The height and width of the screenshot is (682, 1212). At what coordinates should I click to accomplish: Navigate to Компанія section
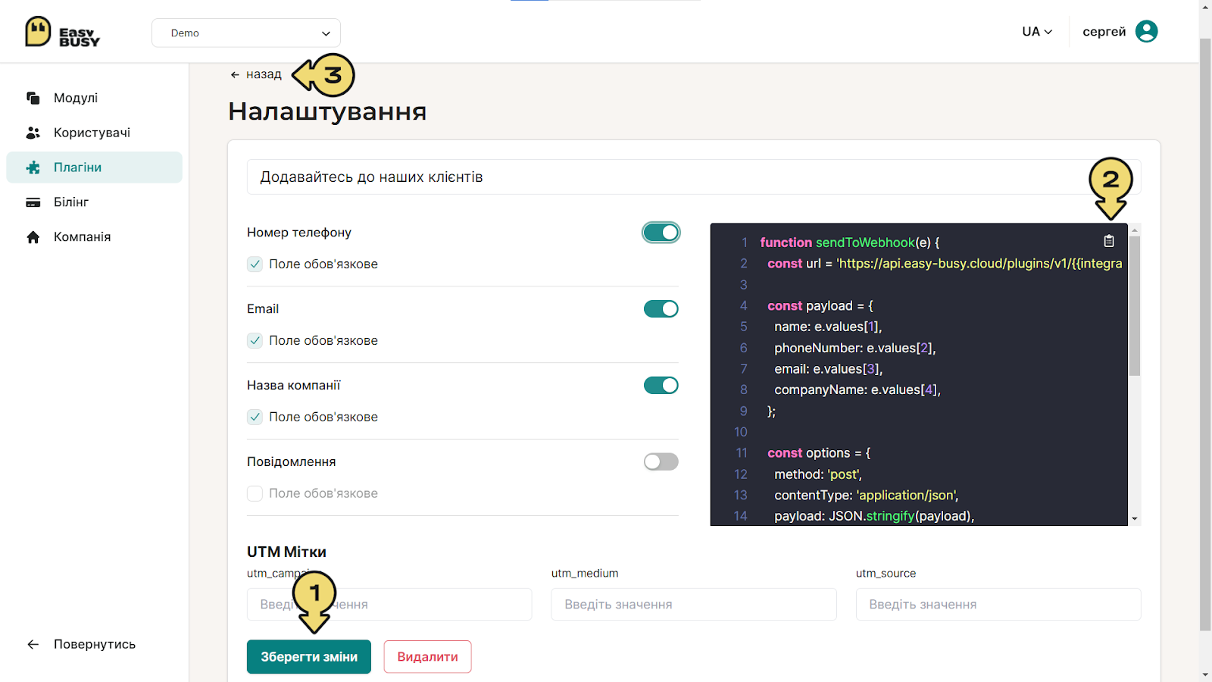95,237
